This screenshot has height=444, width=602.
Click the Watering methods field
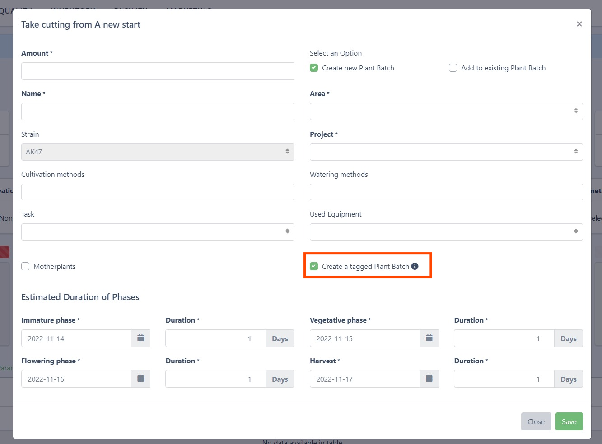coord(446,192)
